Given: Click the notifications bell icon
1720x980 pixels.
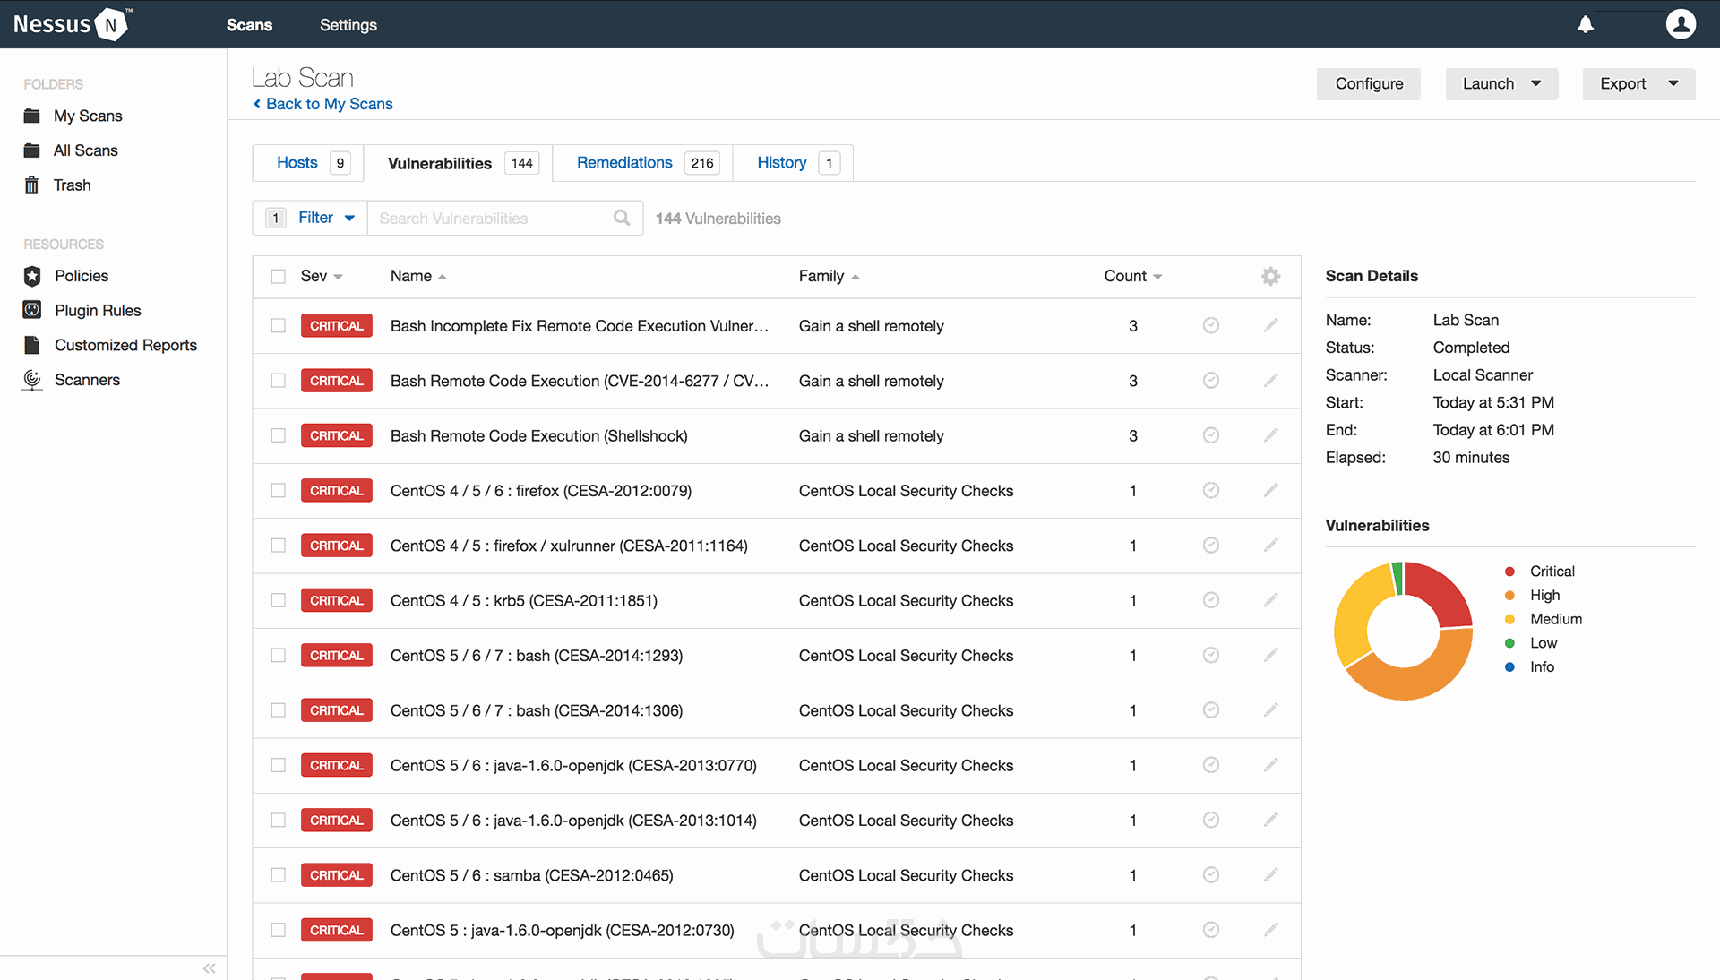Looking at the screenshot, I should click(x=1586, y=24).
